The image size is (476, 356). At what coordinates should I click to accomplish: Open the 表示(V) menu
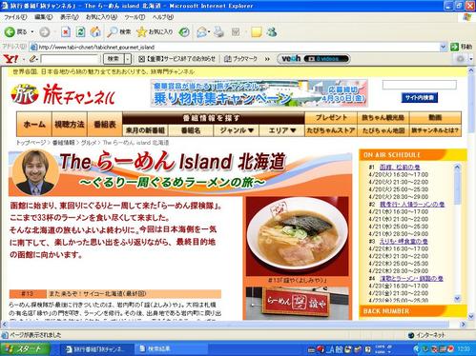click(70, 17)
